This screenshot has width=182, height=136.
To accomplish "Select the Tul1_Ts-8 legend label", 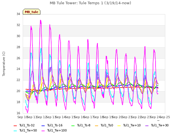I will (84, 125).
